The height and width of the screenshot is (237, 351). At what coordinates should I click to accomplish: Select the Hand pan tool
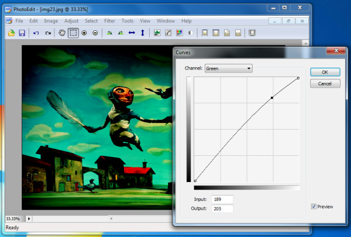(62, 33)
